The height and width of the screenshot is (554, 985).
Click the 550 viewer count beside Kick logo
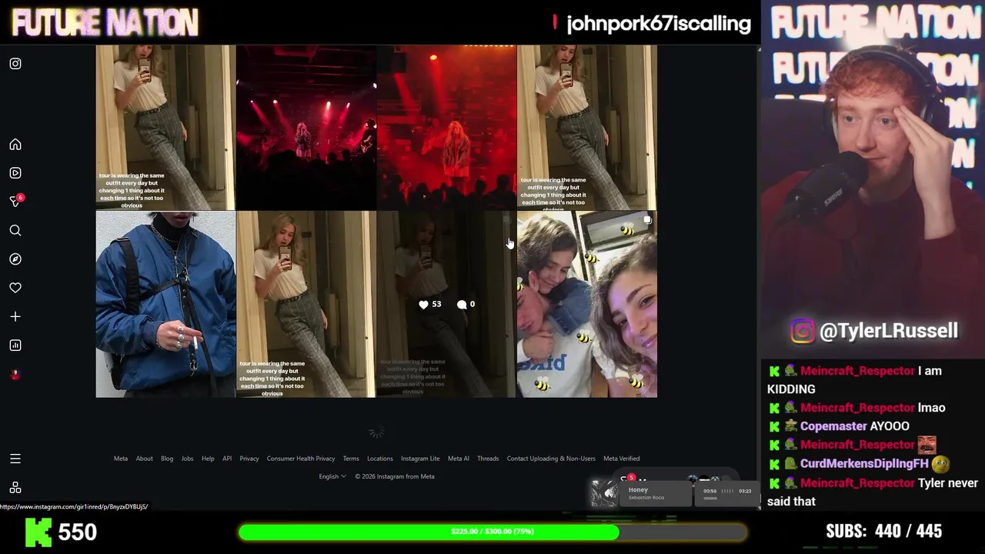click(77, 532)
